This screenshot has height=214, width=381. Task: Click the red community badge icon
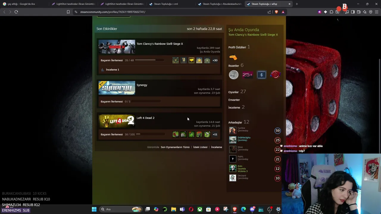275,75
